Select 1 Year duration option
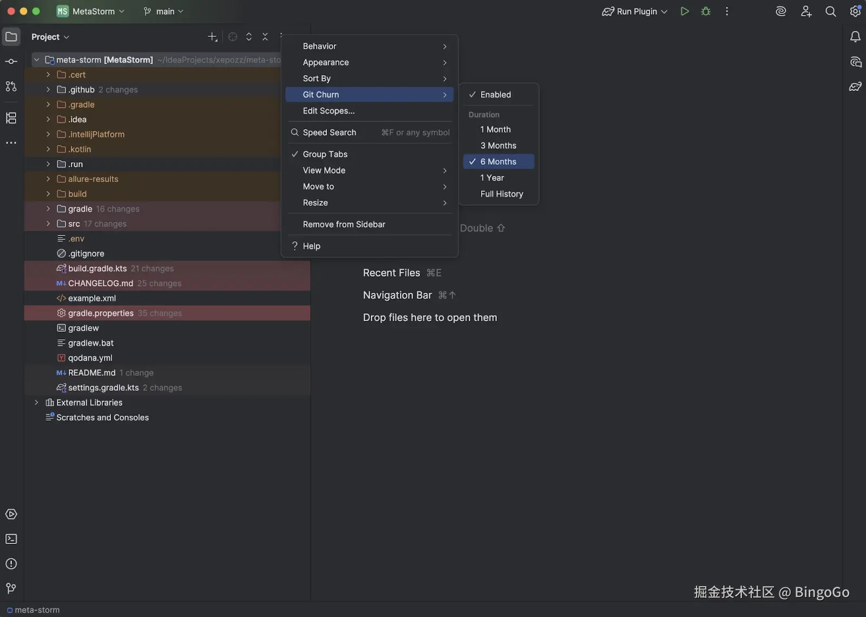The width and height of the screenshot is (866, 617). coord(493,178)
